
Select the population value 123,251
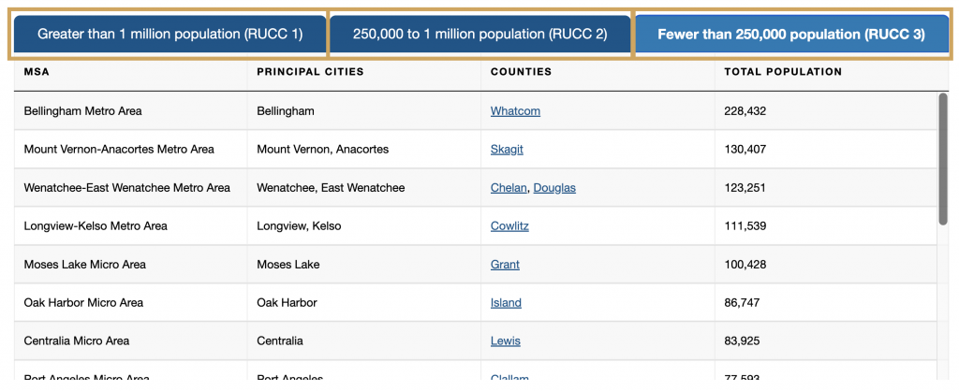[745, 188]
